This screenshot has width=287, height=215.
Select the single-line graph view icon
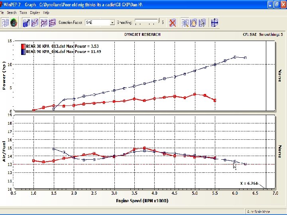click(35, 23)
